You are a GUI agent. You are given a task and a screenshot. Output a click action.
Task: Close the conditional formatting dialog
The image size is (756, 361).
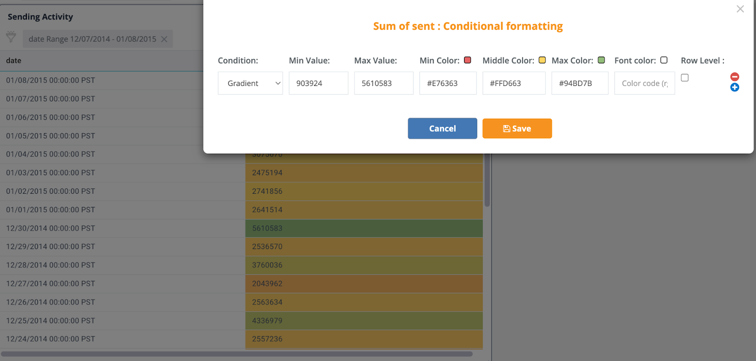pos(740,9)
